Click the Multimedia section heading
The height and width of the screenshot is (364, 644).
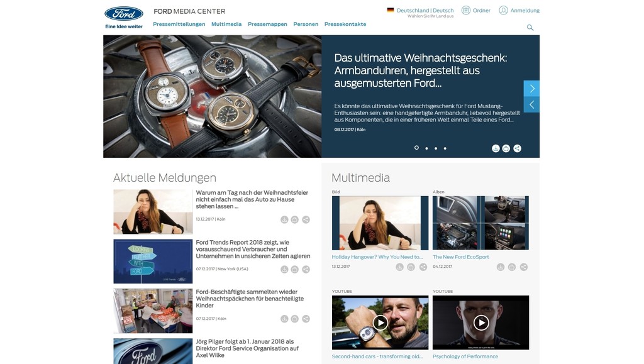point(360,178)
